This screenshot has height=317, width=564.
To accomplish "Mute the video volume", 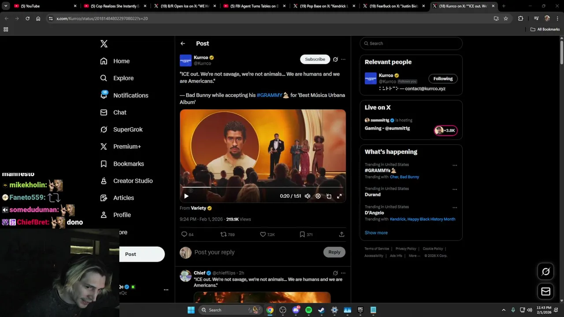I will click(308, 196).
